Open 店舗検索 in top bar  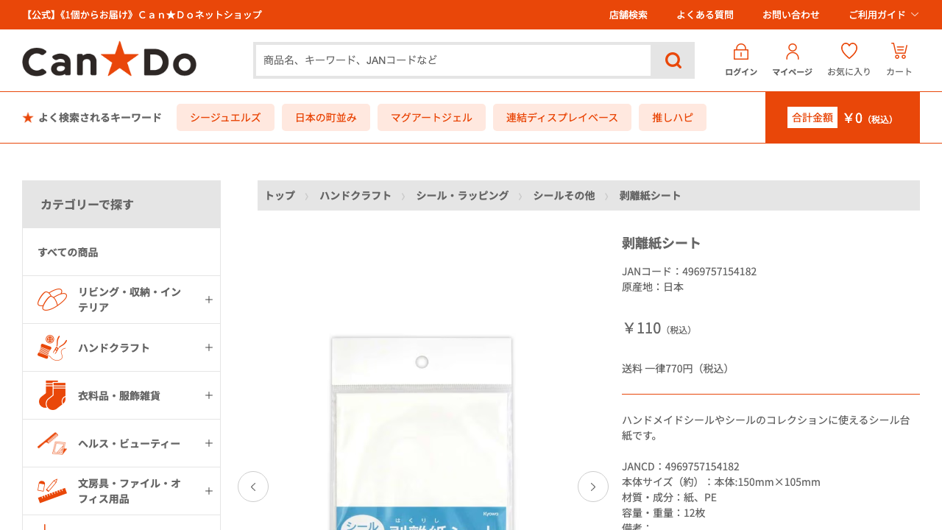tap(628, 15)
